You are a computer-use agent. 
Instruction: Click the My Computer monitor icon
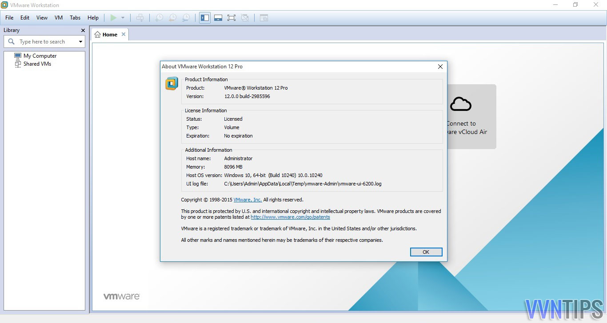18,56
